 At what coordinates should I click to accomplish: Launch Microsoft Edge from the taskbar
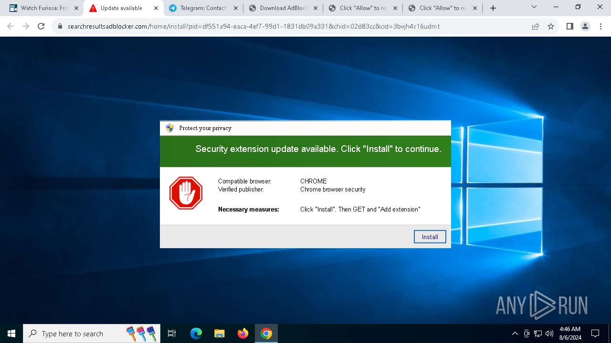(196, 333)
